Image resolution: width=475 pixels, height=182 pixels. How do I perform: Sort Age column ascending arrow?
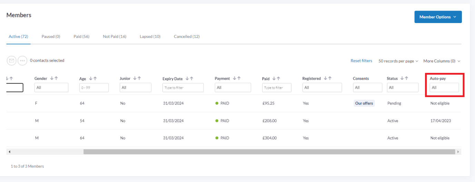pos(95,78)
